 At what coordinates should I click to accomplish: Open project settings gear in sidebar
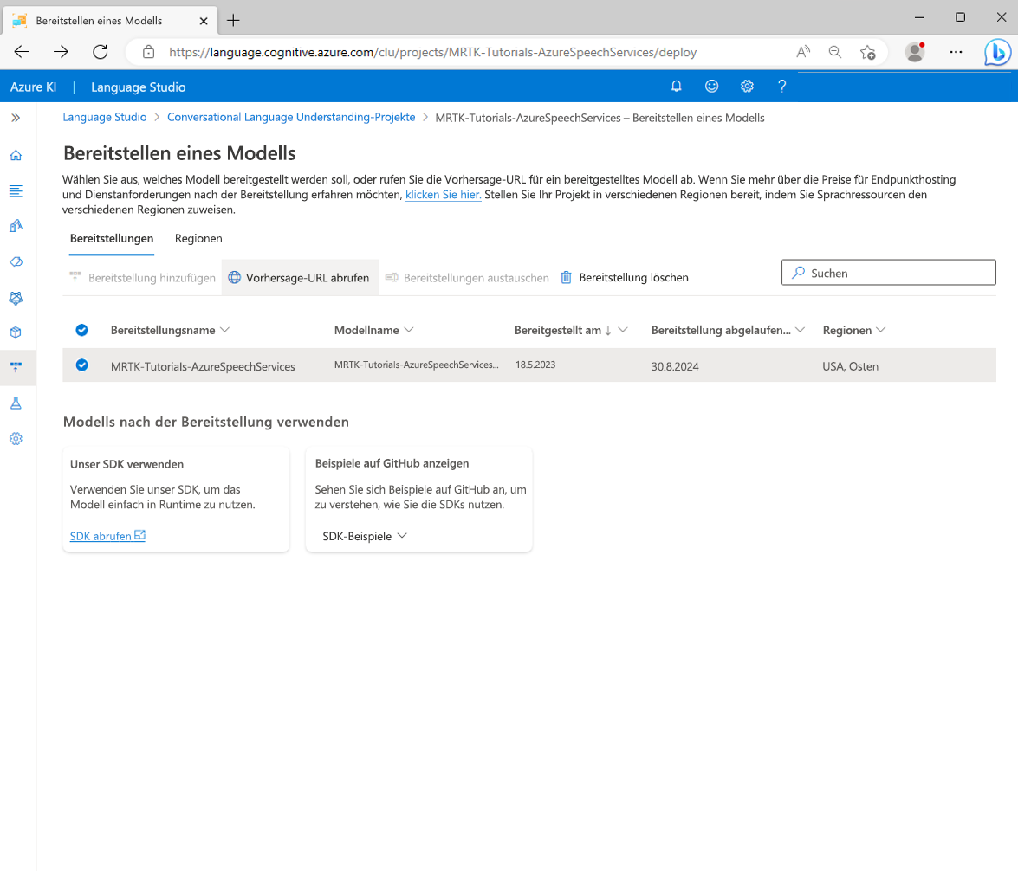[16, 439]
